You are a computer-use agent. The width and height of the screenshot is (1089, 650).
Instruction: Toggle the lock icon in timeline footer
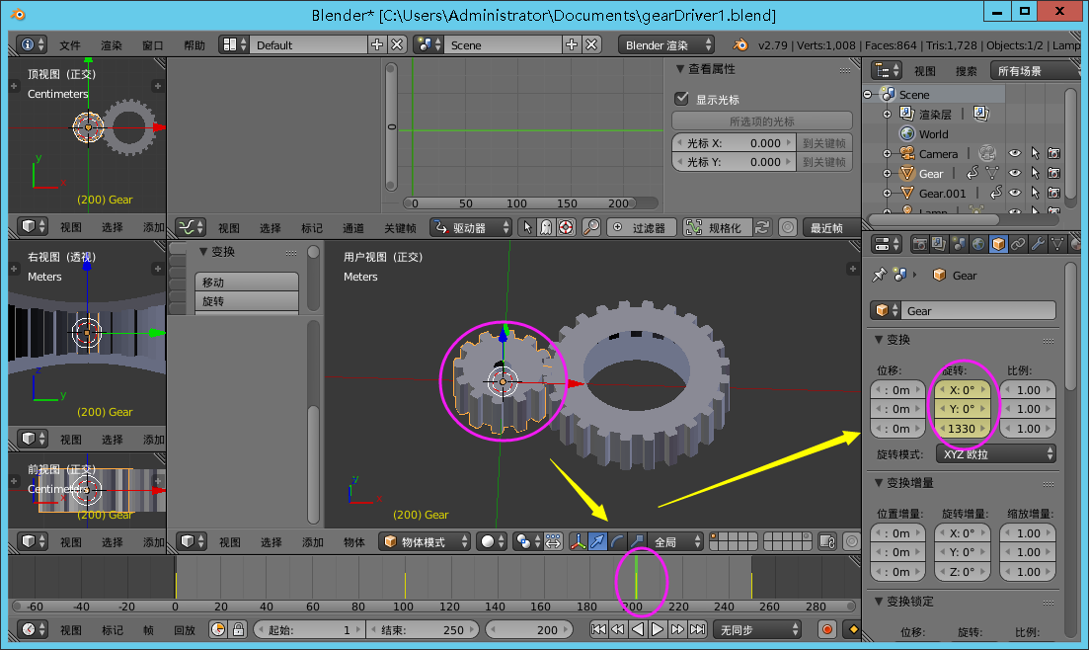238,630
